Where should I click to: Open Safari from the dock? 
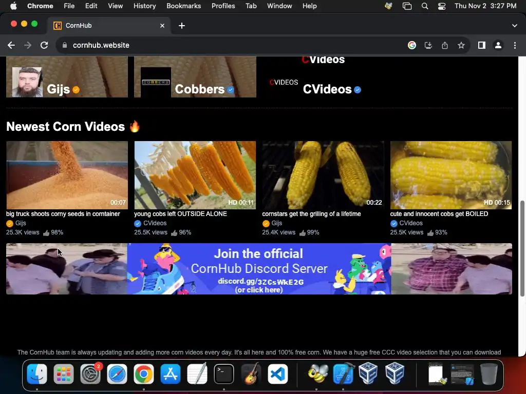tap(117, 374)
